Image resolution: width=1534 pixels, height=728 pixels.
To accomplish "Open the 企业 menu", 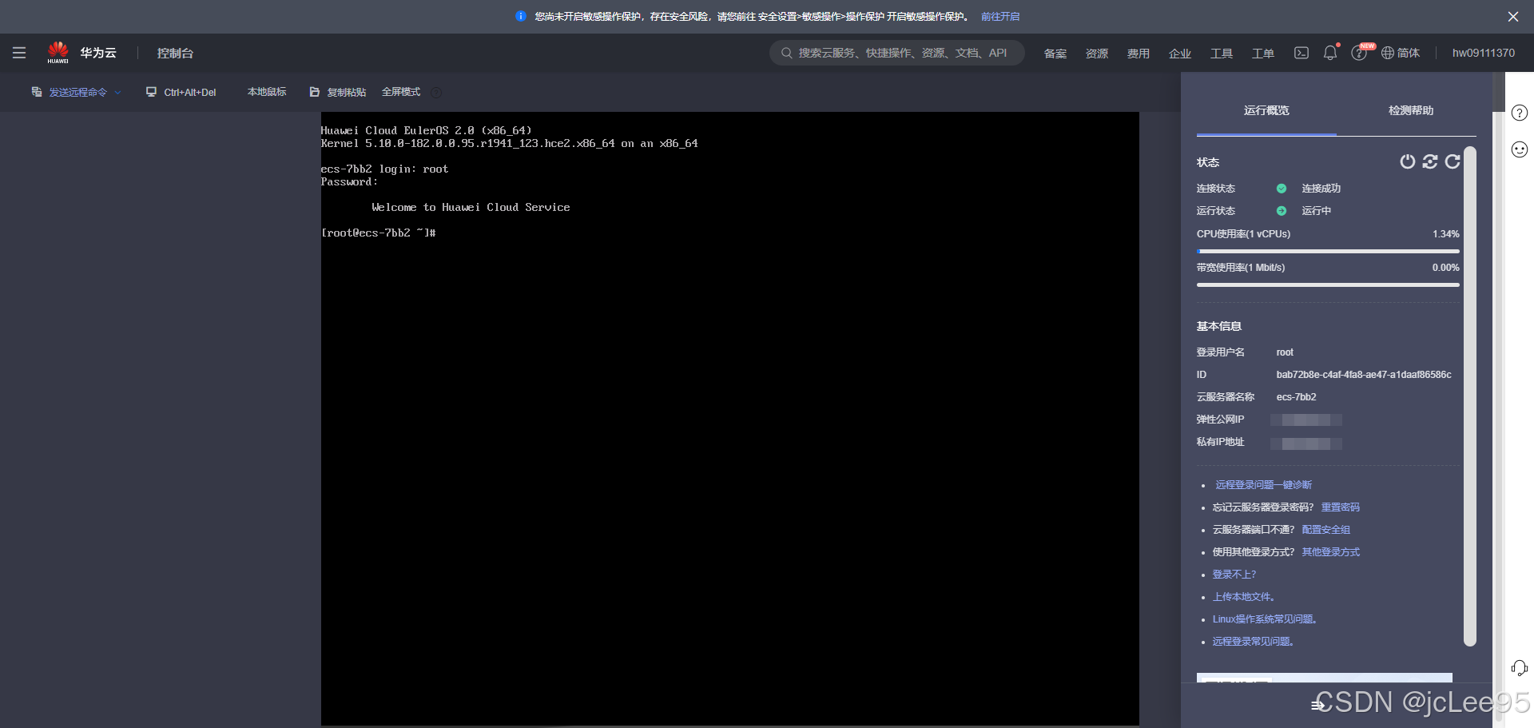I will (x=1180, y=54).
